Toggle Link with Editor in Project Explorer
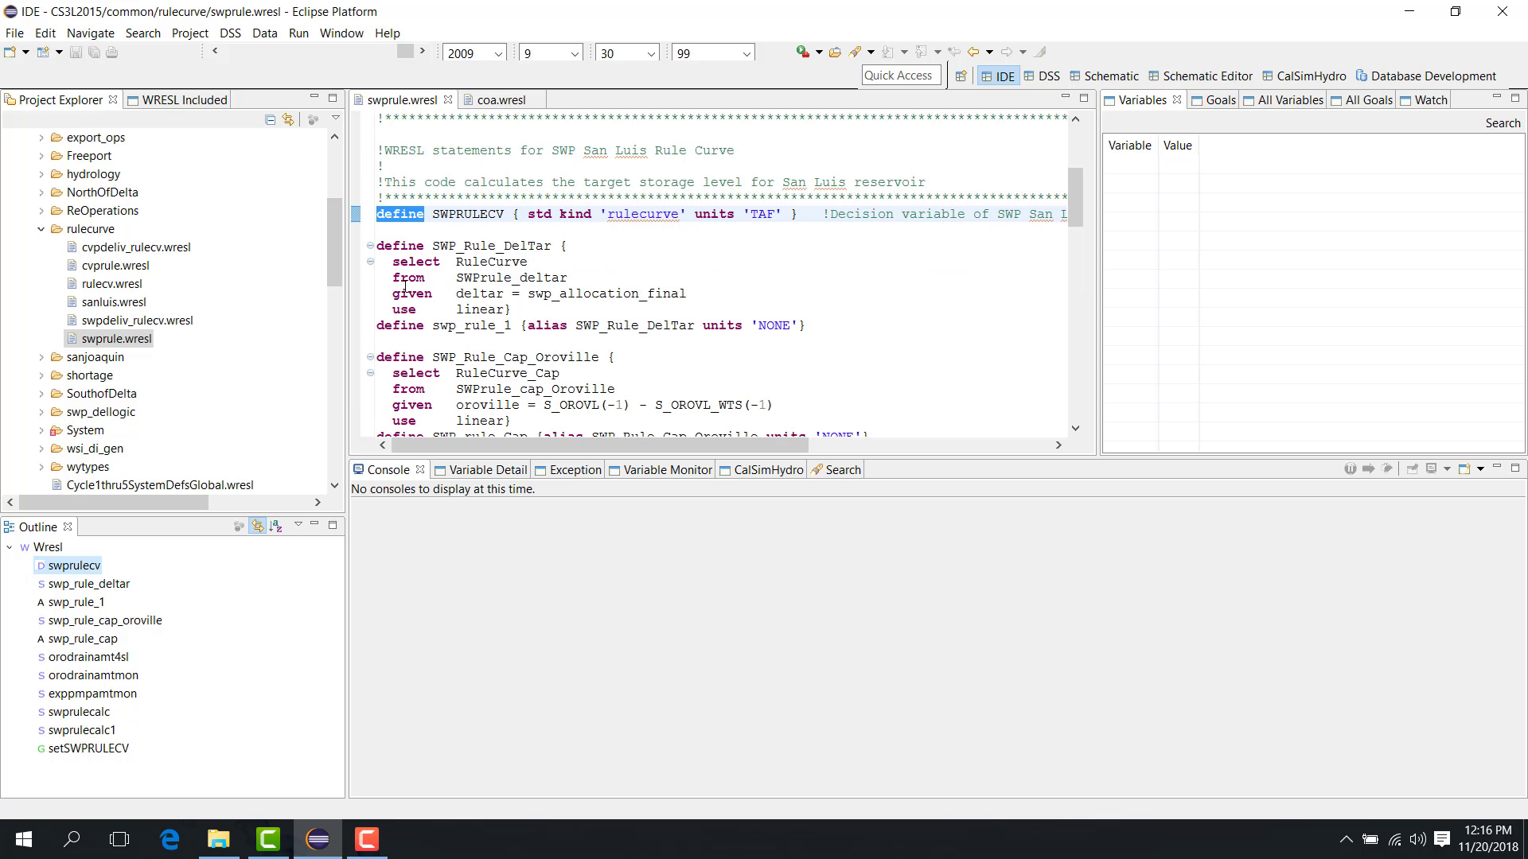1528x859 pixels. pos(288,119)
